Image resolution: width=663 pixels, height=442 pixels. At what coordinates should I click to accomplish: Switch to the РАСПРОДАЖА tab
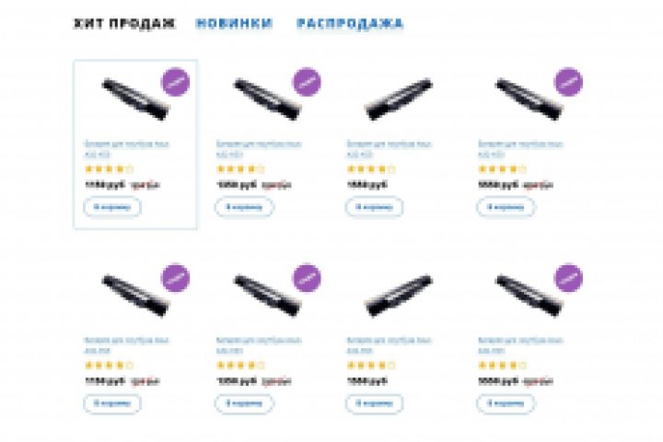(350, 24)
